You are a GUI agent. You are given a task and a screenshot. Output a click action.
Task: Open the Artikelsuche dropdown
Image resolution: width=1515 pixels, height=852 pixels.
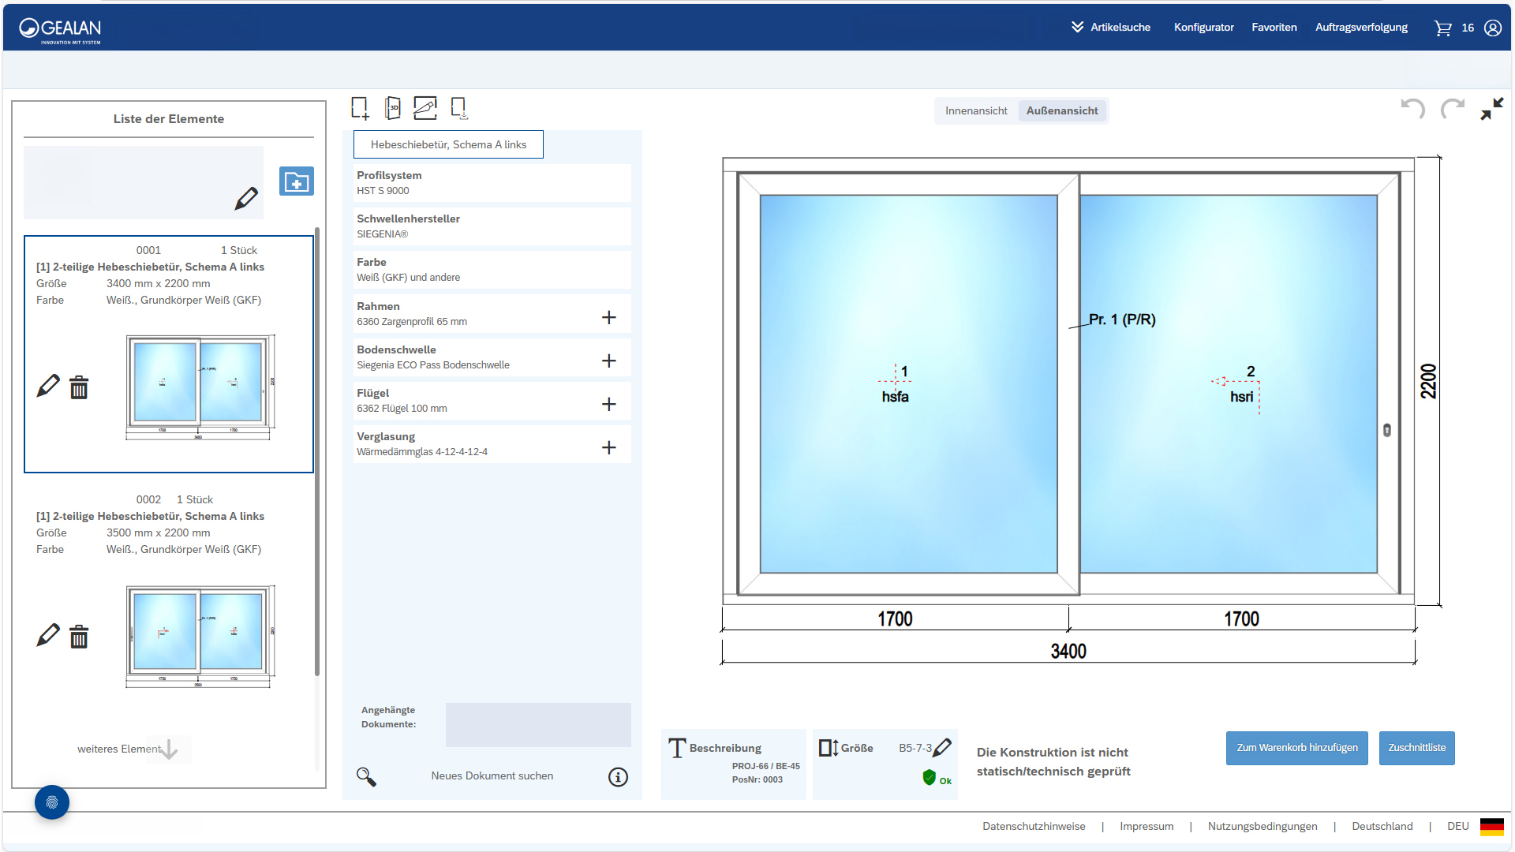[1111, 27]
